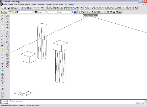147x107 pixels.
Task: Activate the Linear dimension tool
Action: tap(80, 12)
